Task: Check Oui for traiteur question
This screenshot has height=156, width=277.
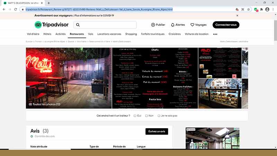Action: tap(135, 116)
